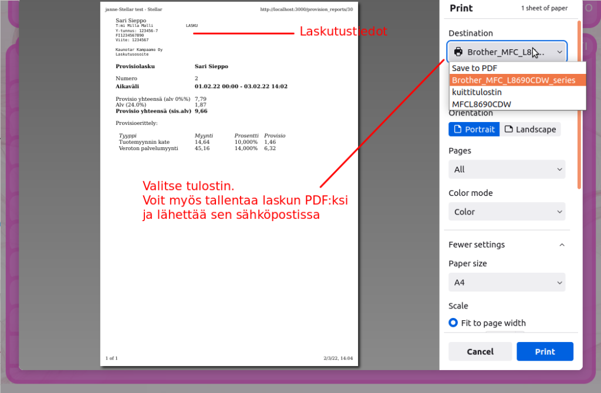The height and width of the screenshot is (393, 601).
Task: Select the MFCL8690CDW printer option
Action: pos(481,104)
